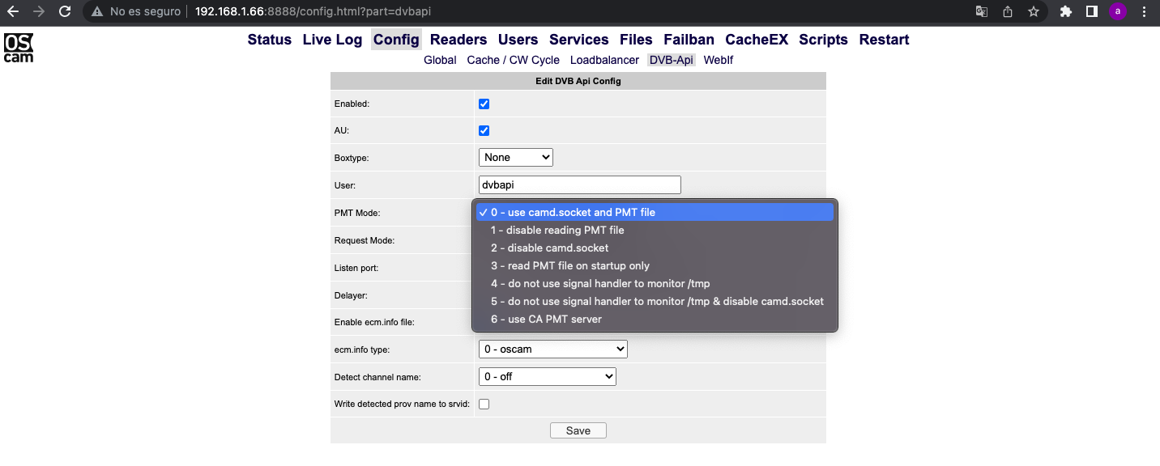Reload the page with the refresh icon
The width and height of the screenshot is (1160, 466).
tap(66, 11)
